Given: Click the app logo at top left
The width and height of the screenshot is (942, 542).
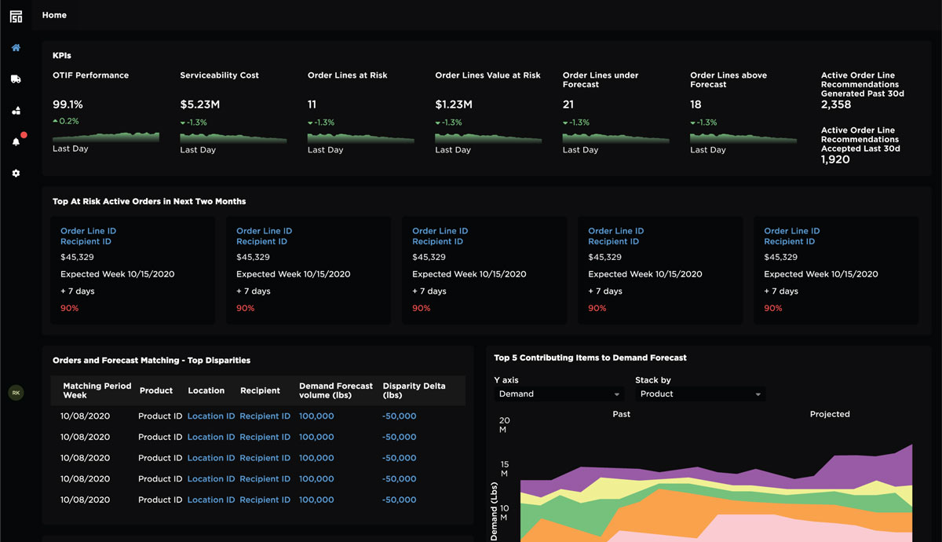Looking at the screenshot, I should click(x=16, y=15).
